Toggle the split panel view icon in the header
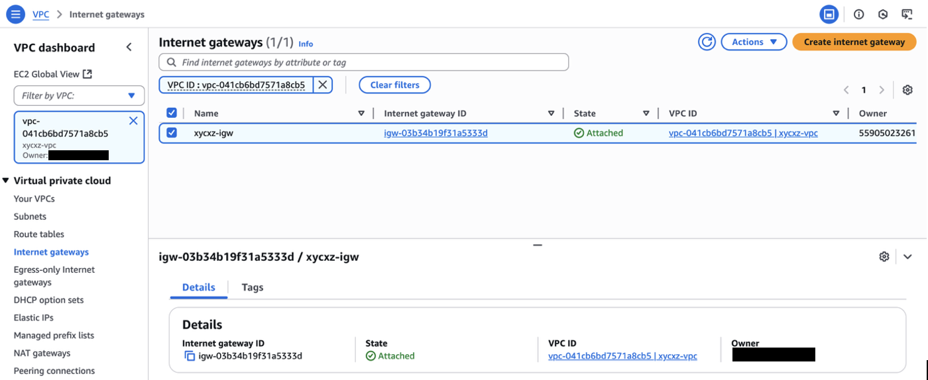The image size is (928, 380). (829, 14)
